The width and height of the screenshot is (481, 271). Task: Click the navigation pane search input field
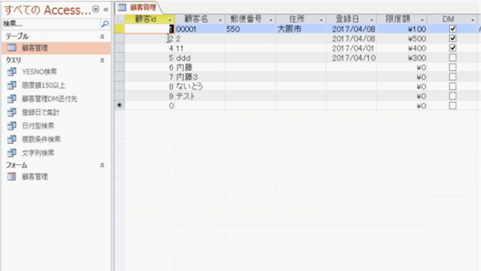(51, 23)
